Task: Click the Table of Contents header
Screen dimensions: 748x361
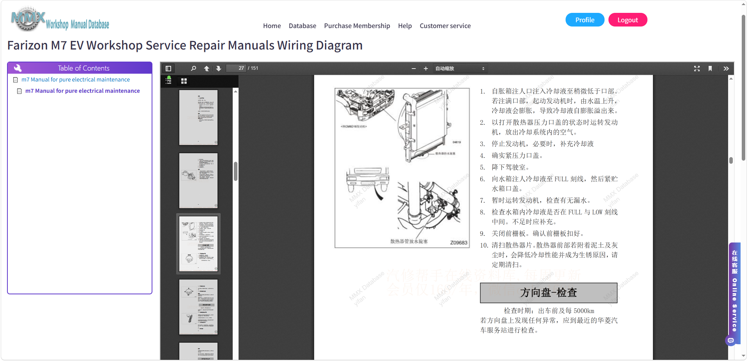Action: pyautogui.click(x=80, y=68)
